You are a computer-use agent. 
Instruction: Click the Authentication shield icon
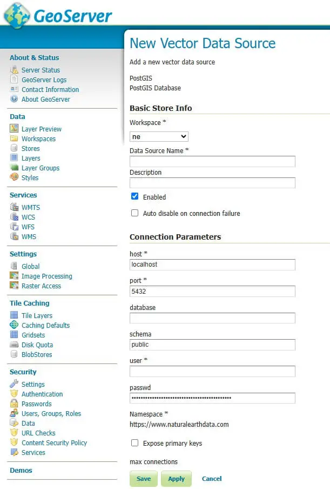14,394
